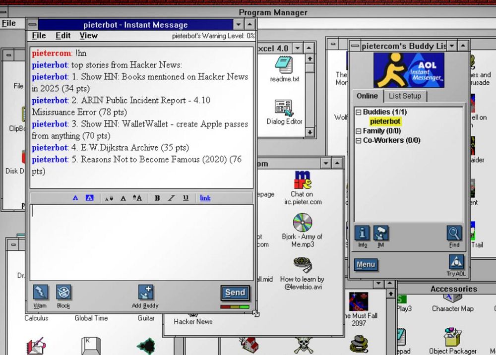This screenshot has width=496, height=355.
Task: Select How to learn by @levelsio.avi icon
Action: pyautogui.click(x=302, y=274)
